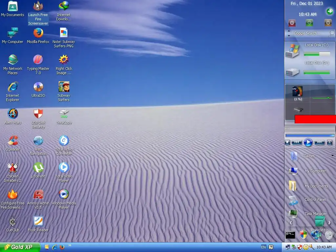Open Alien Wars game shortcut
Image resolution: width=336 pixels, height=252 pixels.
click(x=13, y=116)
